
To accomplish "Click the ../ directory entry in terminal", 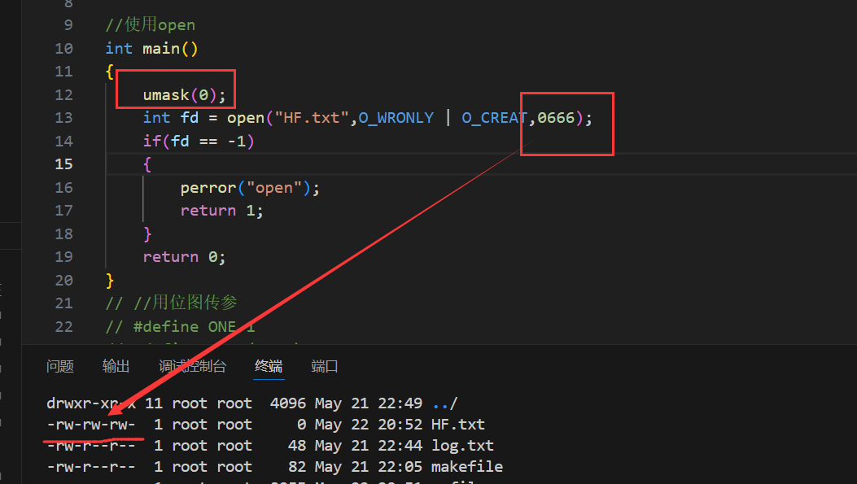I will pos(444,403).
